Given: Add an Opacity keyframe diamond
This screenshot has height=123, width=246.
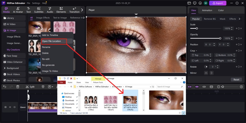Looking at the screenshot, I should (239, 38).
